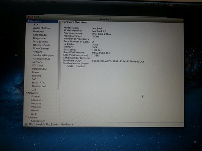Select ATA in the sidebar
The height and width of the screenshot is (151, 202).
tap(36, 25)
